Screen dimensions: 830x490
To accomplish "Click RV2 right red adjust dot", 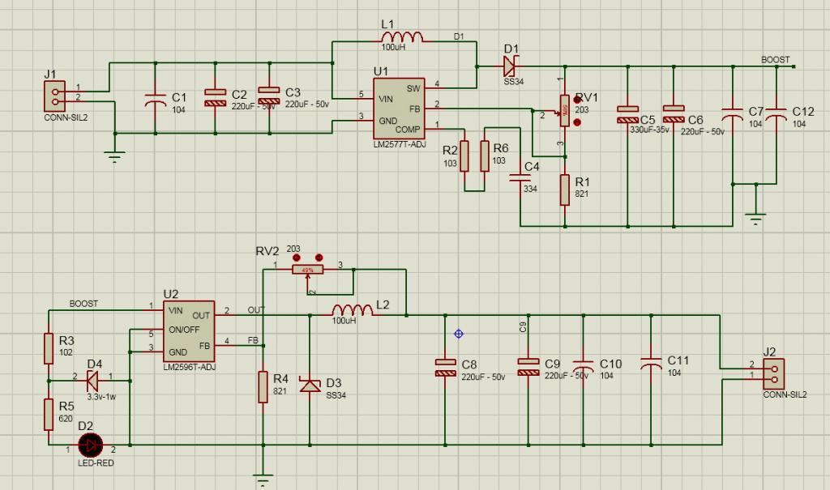I will point(319,258).
